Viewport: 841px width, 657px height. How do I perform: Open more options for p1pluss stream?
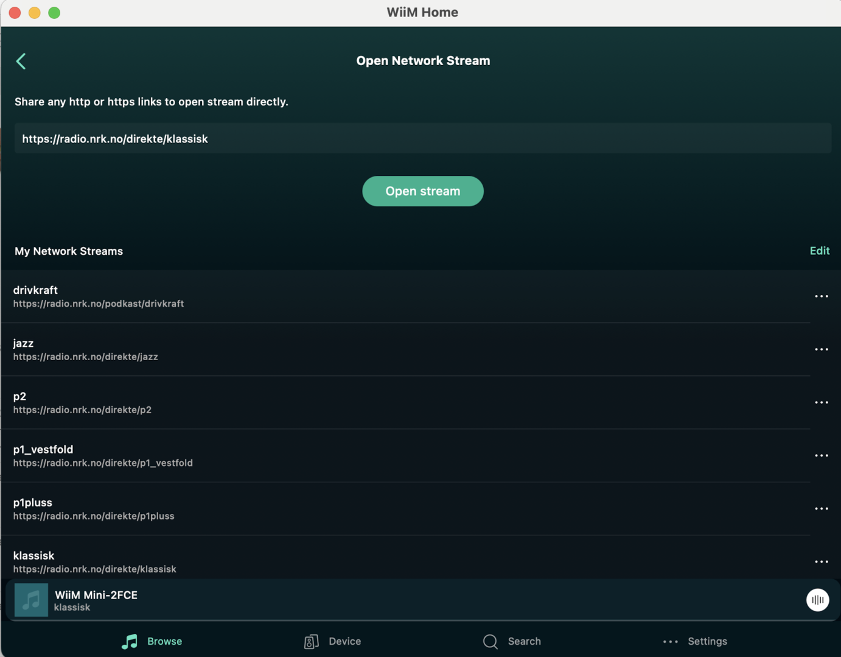[x=822, y=509]
